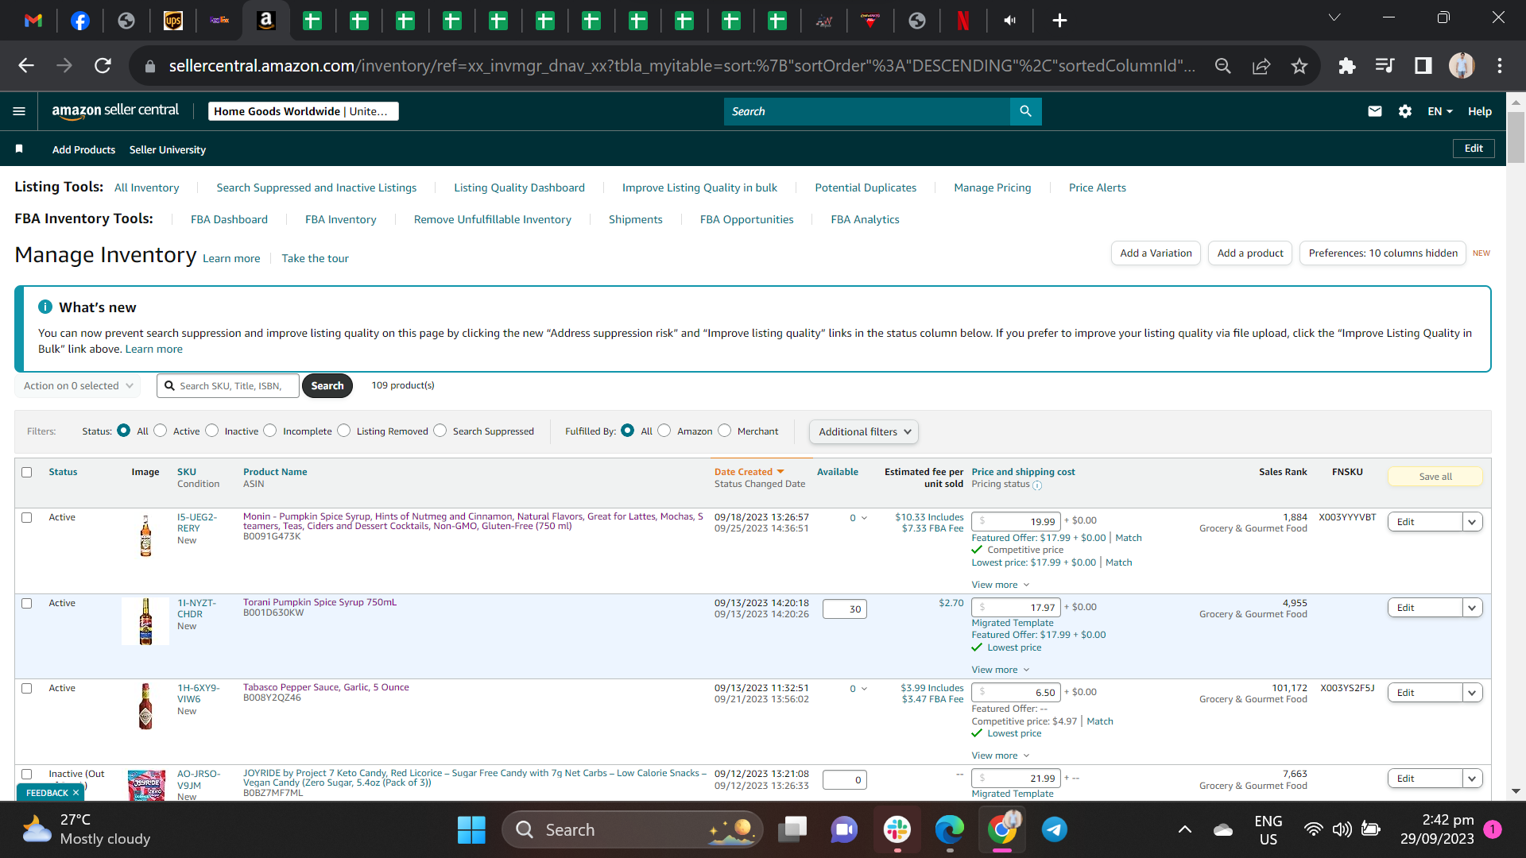1526x858 pixels.
Task: Expand View more for Monin syrup pricing
Action: click(x=1001, y=585)
